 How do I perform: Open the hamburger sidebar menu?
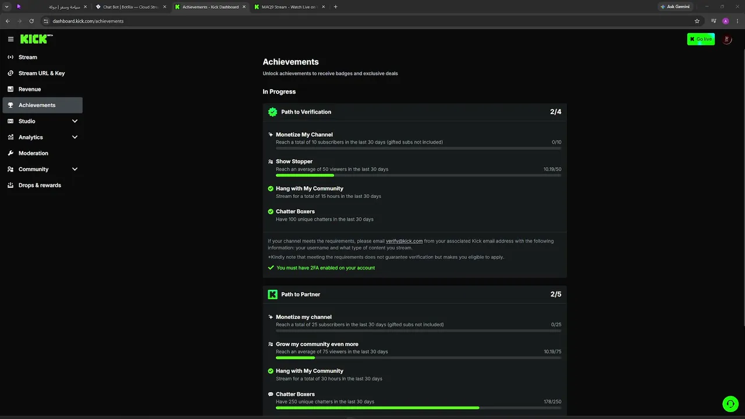[10, 39]
